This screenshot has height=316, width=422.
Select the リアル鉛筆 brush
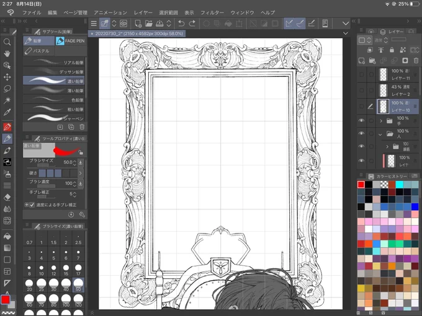(54, 63)
